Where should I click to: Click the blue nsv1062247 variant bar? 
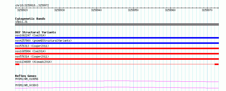117,38
